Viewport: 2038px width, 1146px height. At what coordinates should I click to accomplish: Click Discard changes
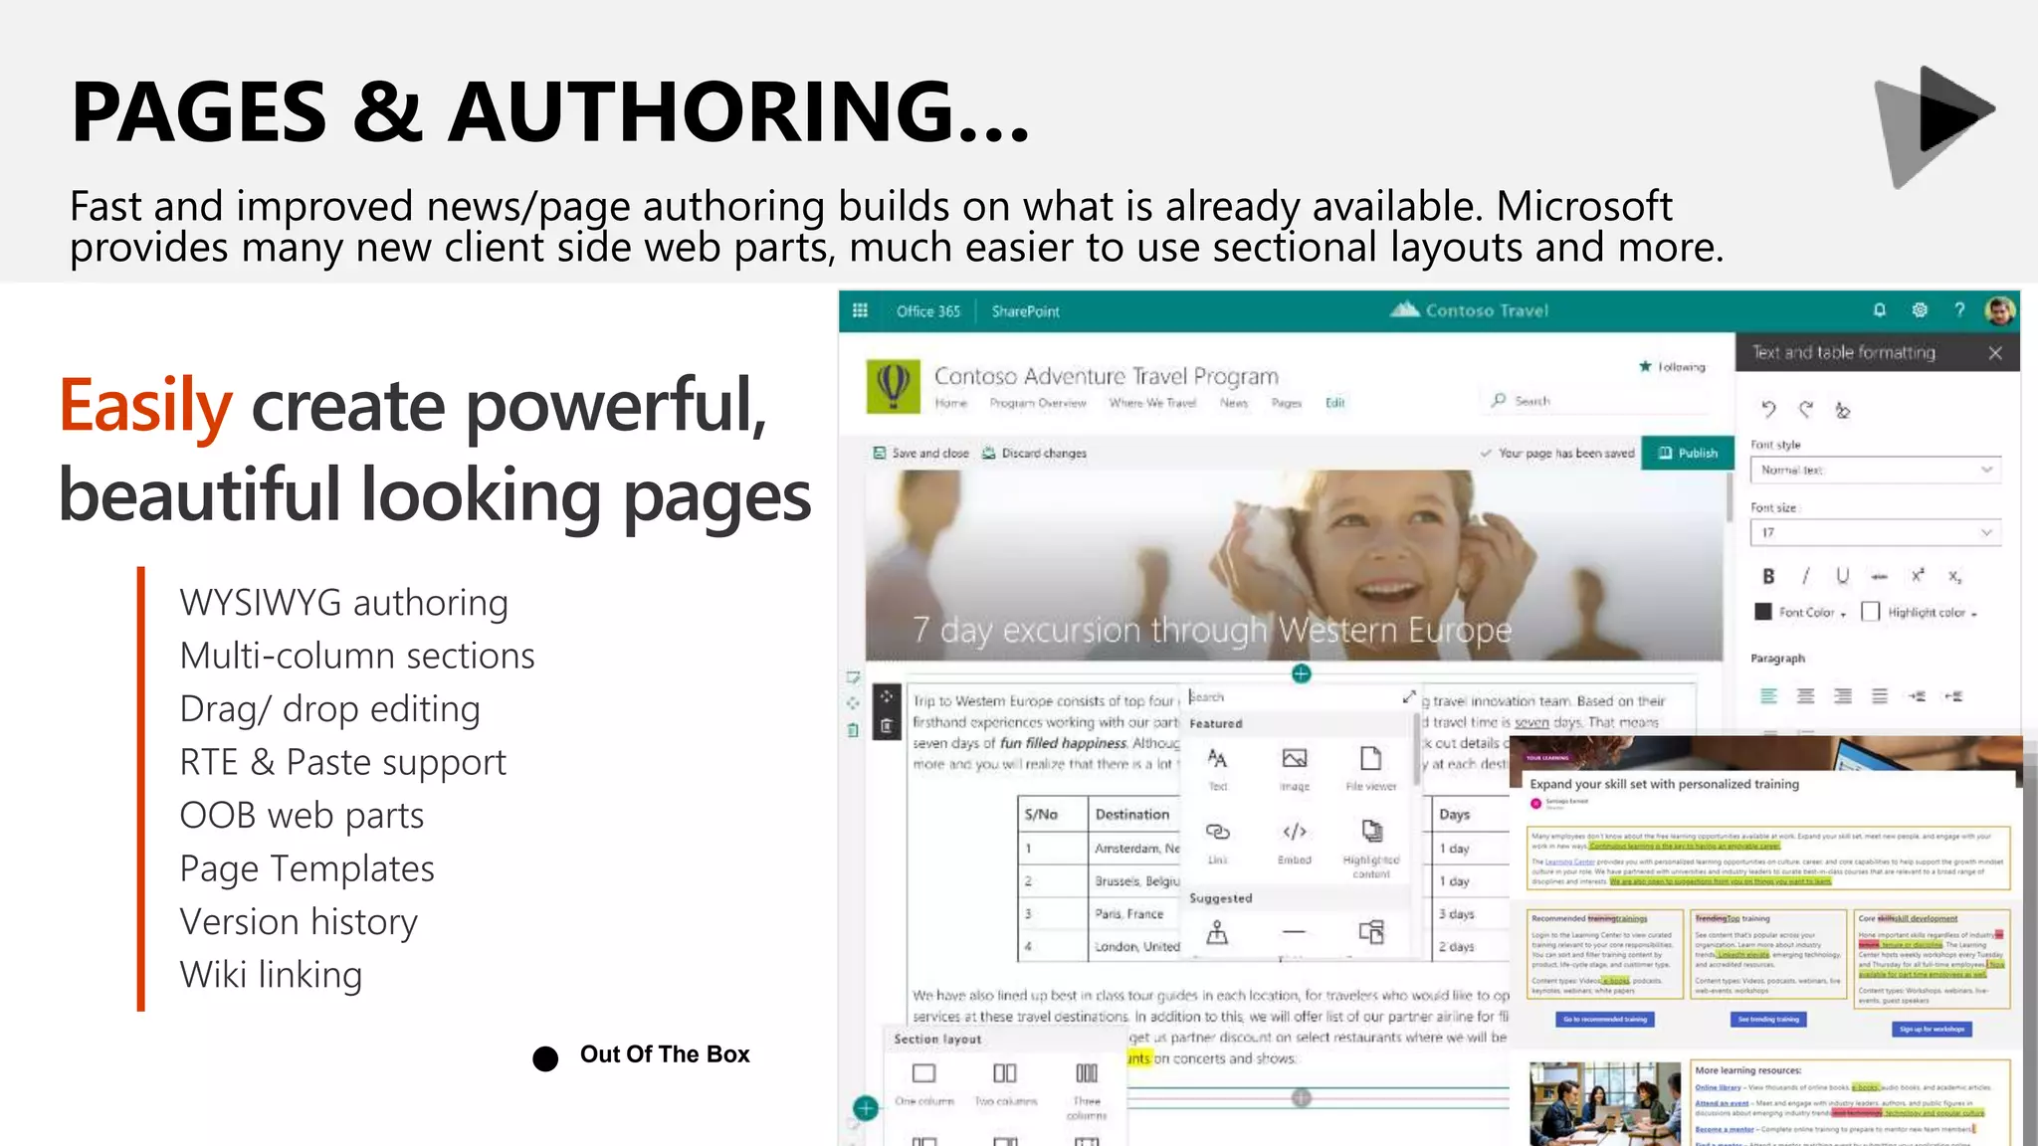(x=1034, y=453)
